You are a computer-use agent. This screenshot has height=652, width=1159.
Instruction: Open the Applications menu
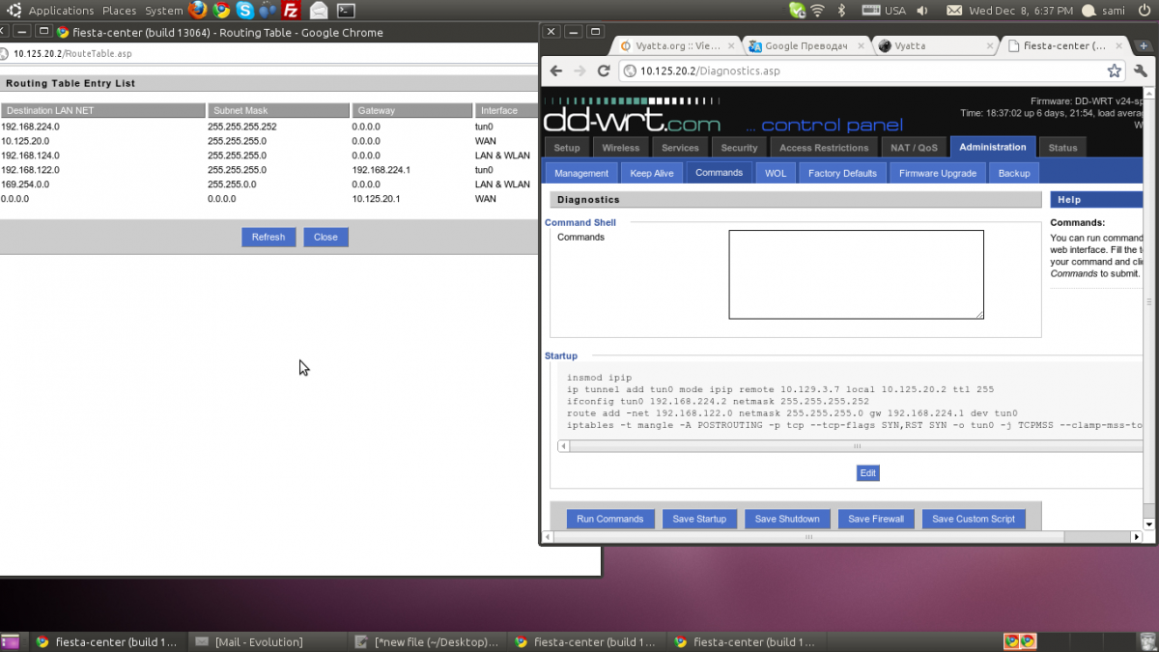click(x=61, y=11)
